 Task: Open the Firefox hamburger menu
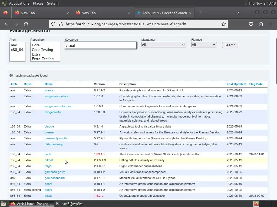point(271,24)
